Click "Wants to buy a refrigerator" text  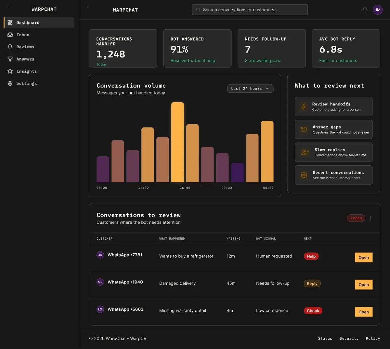coord(186,256)
